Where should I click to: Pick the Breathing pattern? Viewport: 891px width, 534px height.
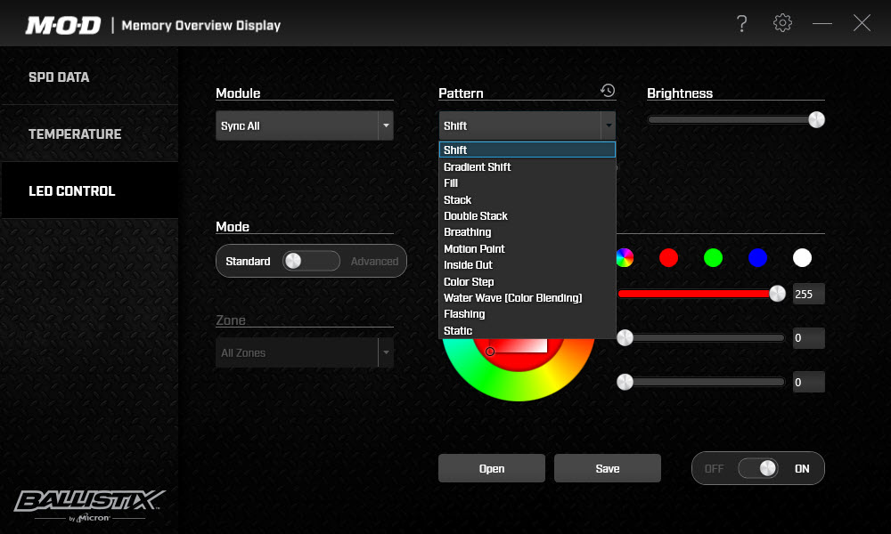(527, 232)
